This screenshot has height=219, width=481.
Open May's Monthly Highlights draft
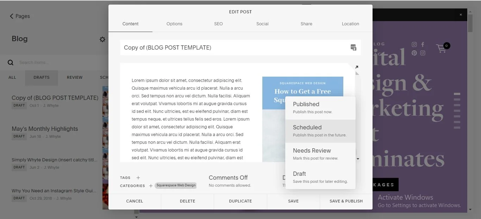(55, 132)
